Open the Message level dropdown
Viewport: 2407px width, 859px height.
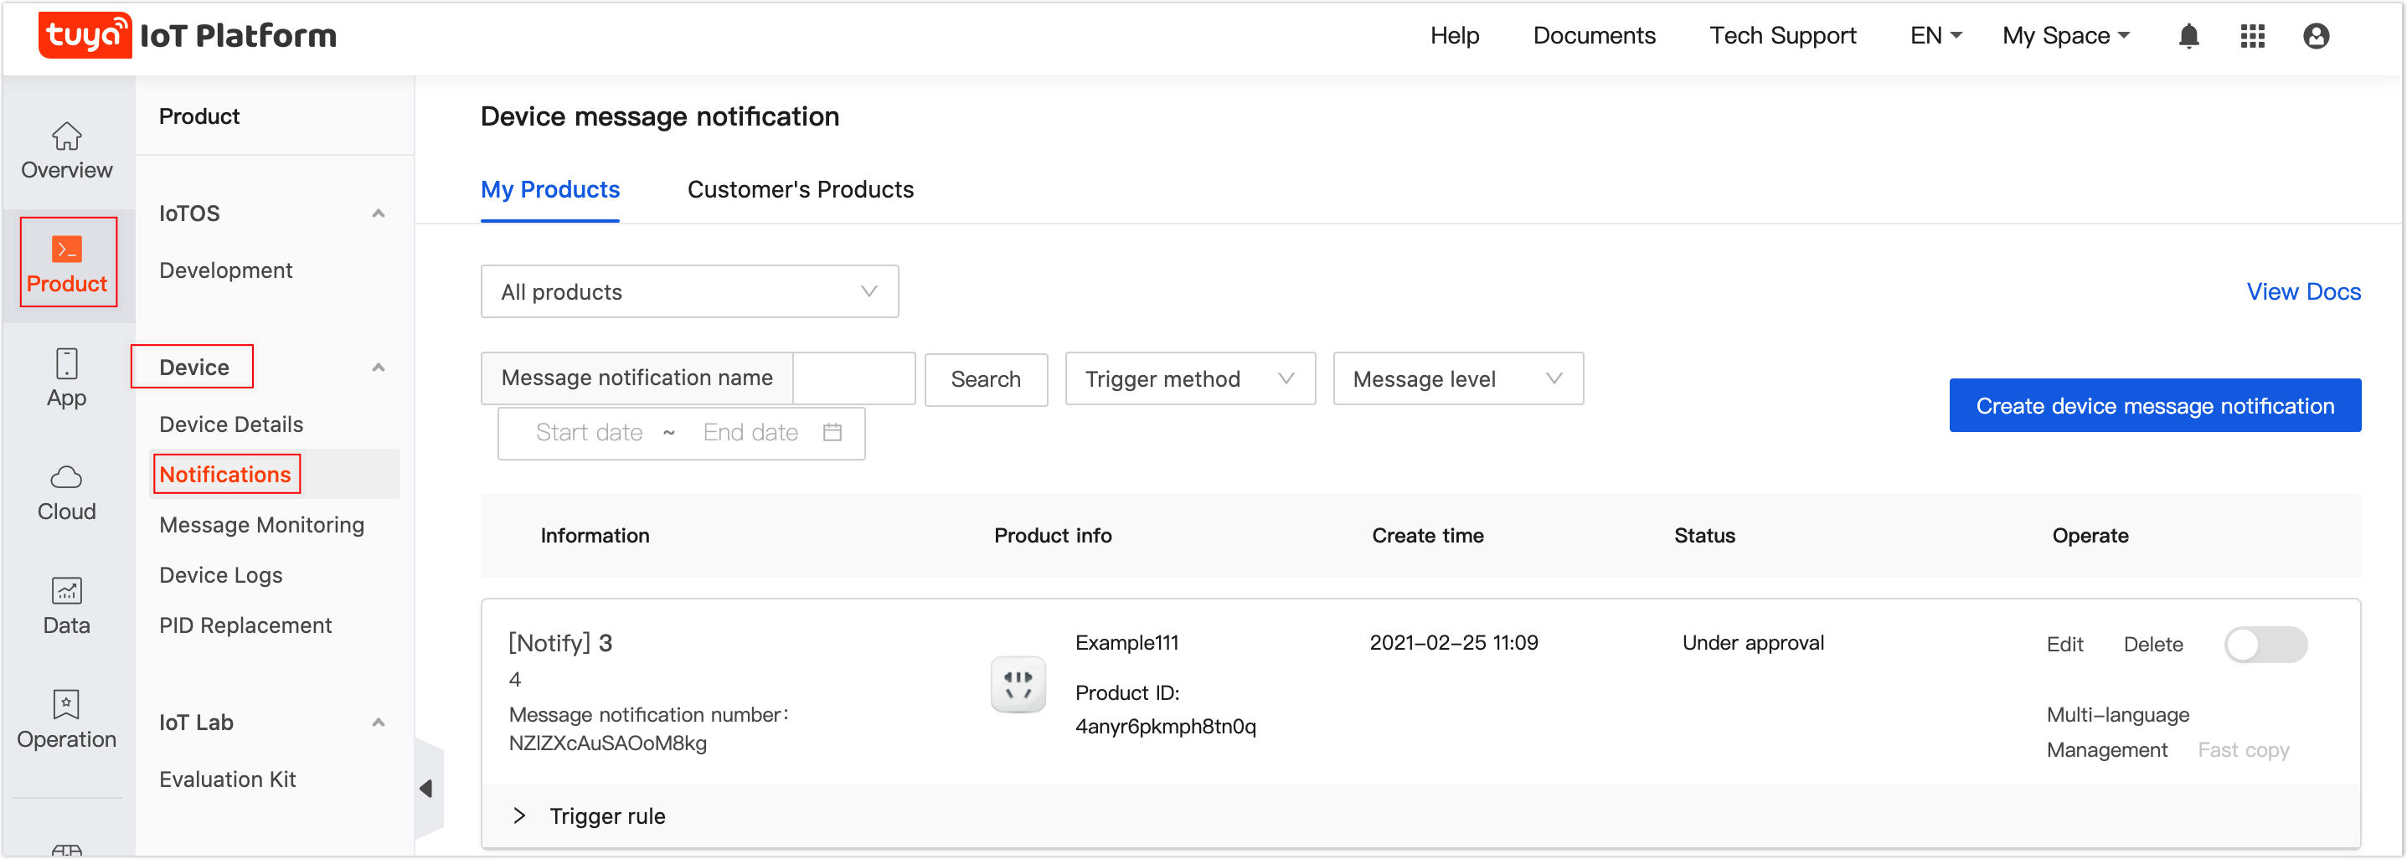coord(1457,378)
